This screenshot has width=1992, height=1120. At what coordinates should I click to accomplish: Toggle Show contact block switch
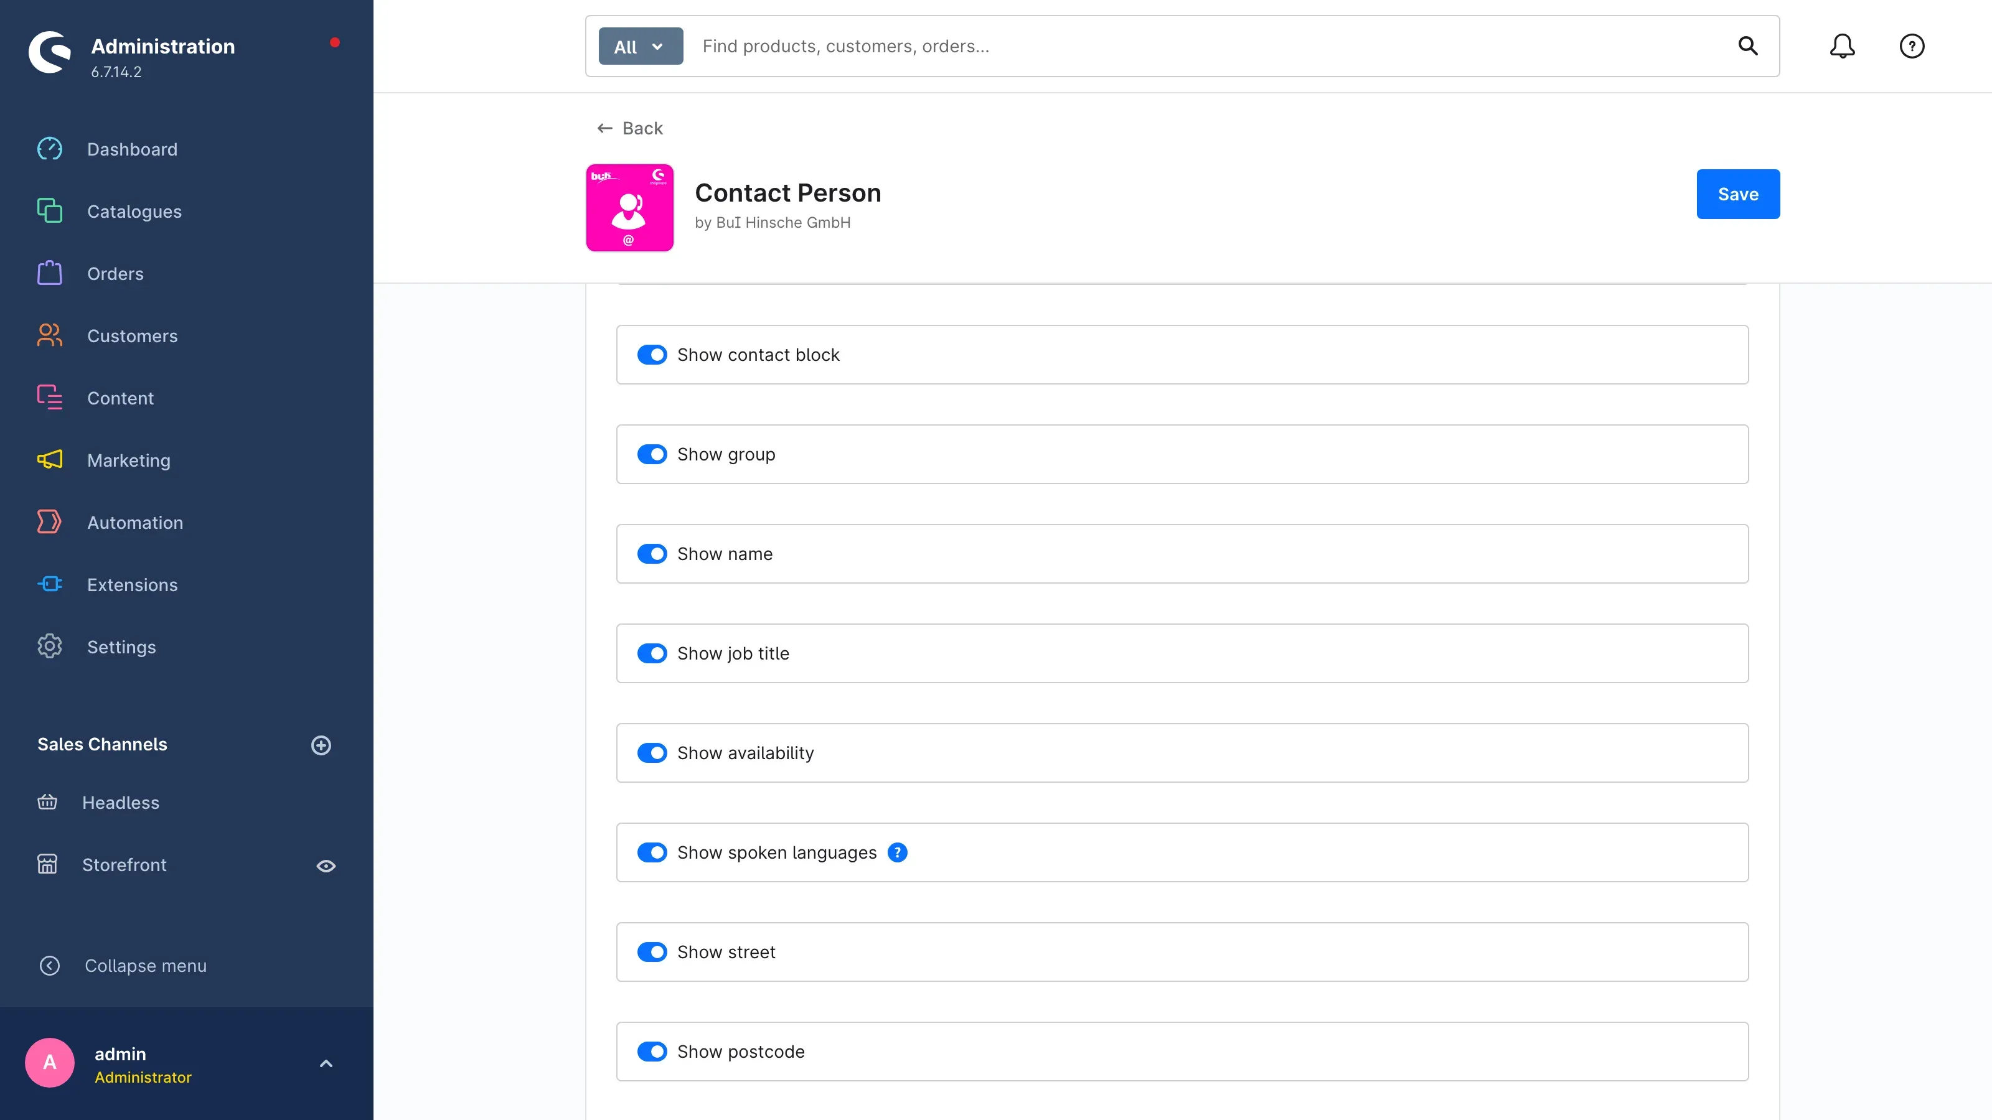click(x=652, y=355)
